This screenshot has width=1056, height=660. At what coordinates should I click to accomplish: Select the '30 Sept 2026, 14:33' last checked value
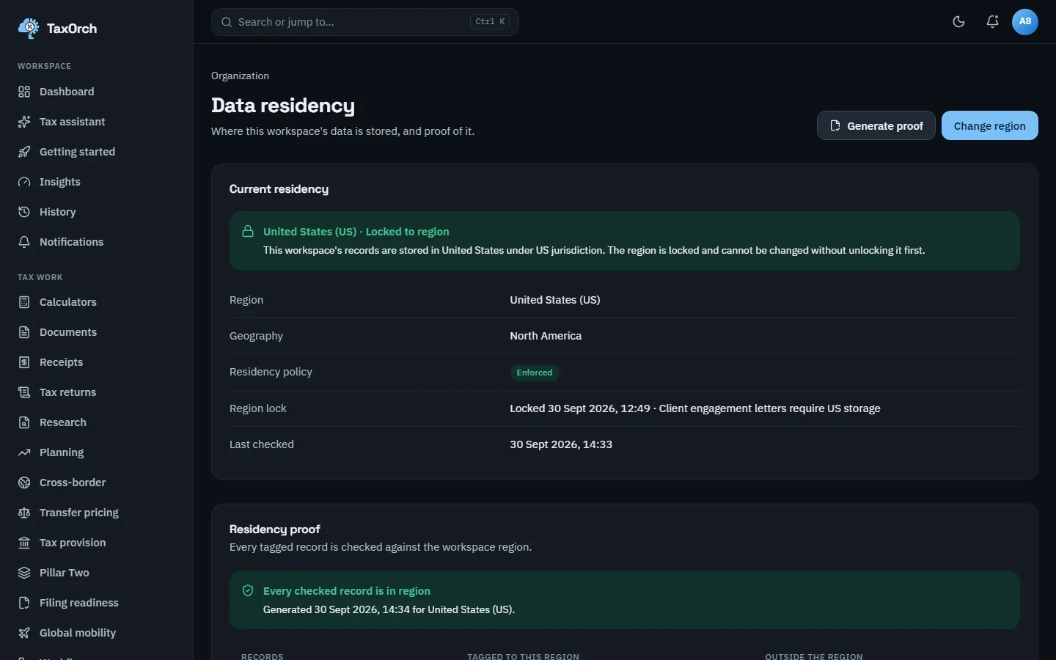click(561, 444)
